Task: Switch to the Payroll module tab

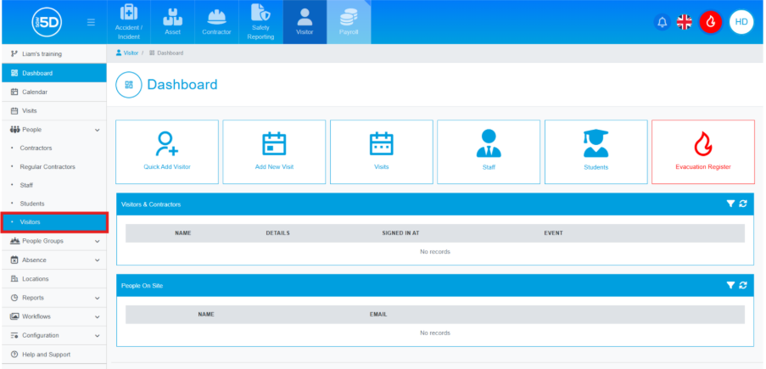Action: point(349,22)
